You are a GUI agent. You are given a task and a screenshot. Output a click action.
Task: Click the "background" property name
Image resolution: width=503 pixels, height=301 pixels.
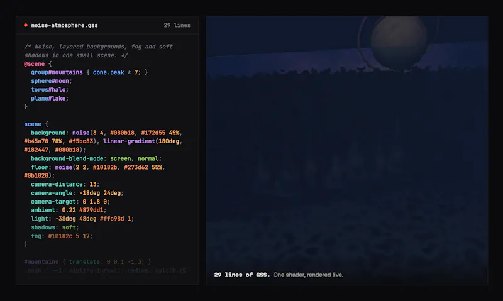[48, 133]
